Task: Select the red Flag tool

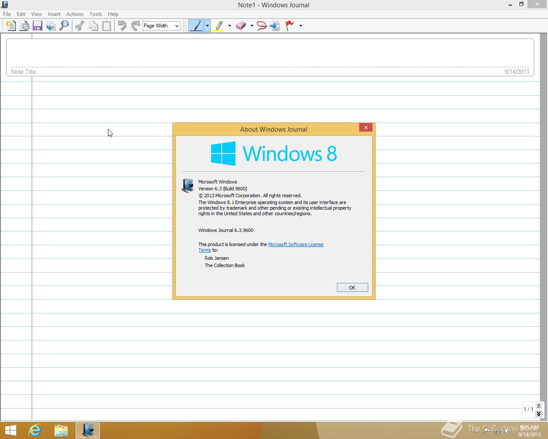Action: [290, 26]
